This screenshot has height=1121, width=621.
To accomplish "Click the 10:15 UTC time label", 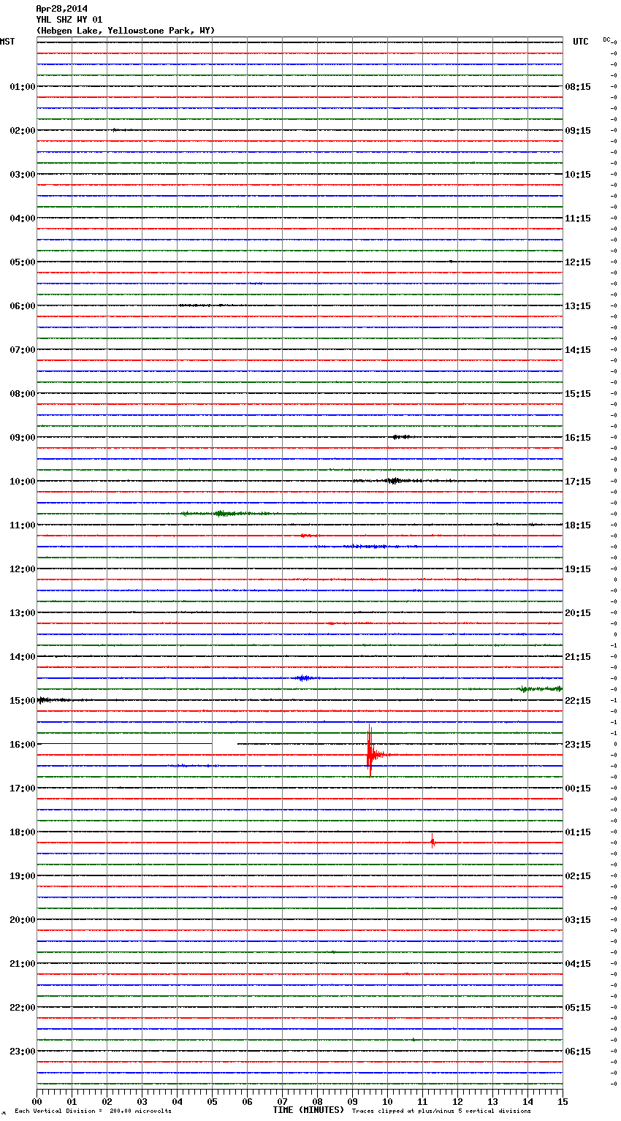I will tap(578, 175).
